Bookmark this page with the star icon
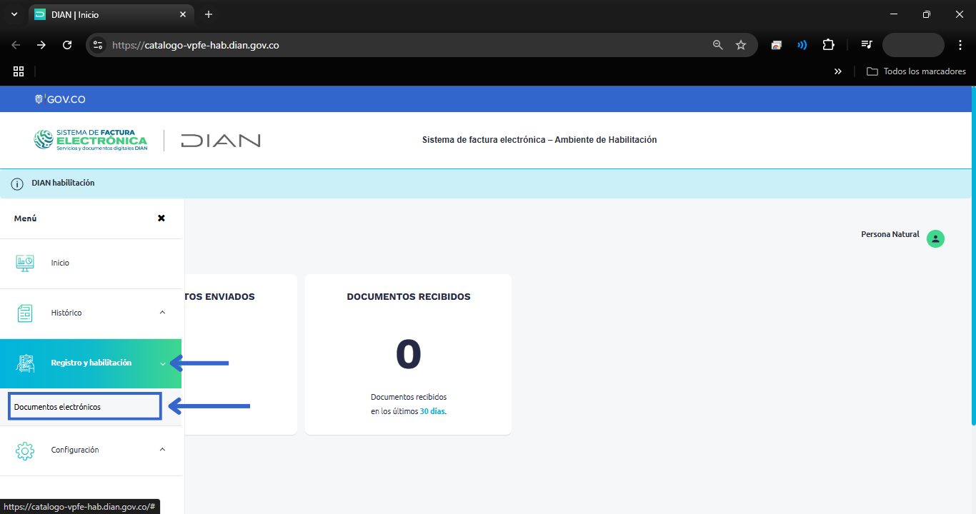Image resolution: width=976 pixels, height=514 pixels. coord(741,45)
